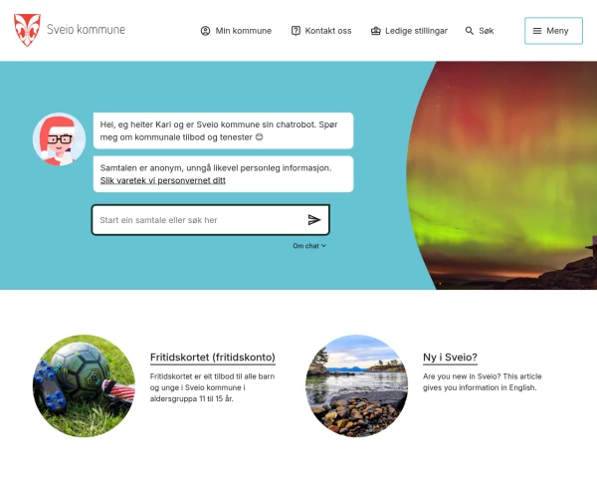The width and height of the screenshot is (597, 478).
Task: Open the Fritidskortet (fritidskonto) article link
Action: tap(213, 358)
